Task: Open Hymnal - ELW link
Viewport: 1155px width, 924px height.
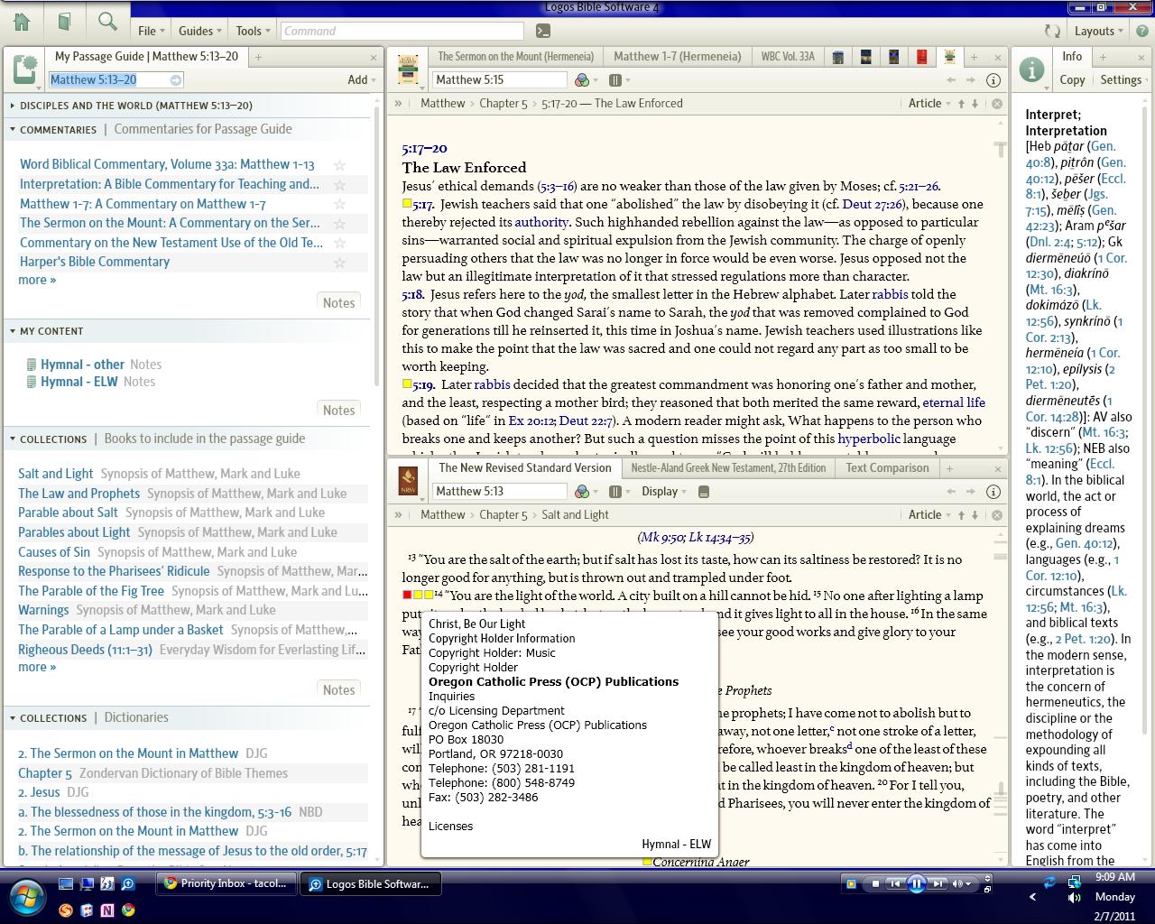Action: pos(79,382)
